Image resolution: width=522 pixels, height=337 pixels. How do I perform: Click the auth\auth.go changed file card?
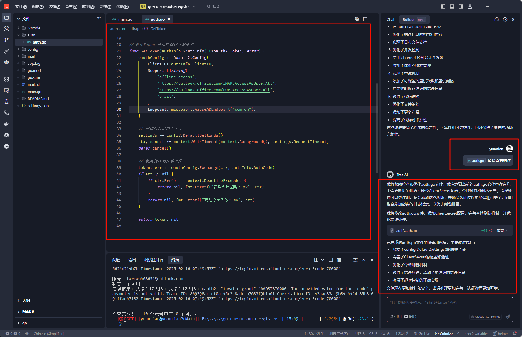coord(450,230)
